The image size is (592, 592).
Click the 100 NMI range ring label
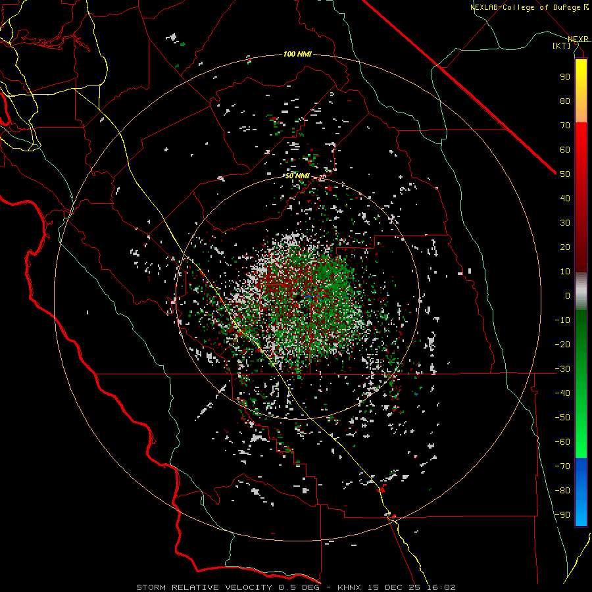click(297, 55)
